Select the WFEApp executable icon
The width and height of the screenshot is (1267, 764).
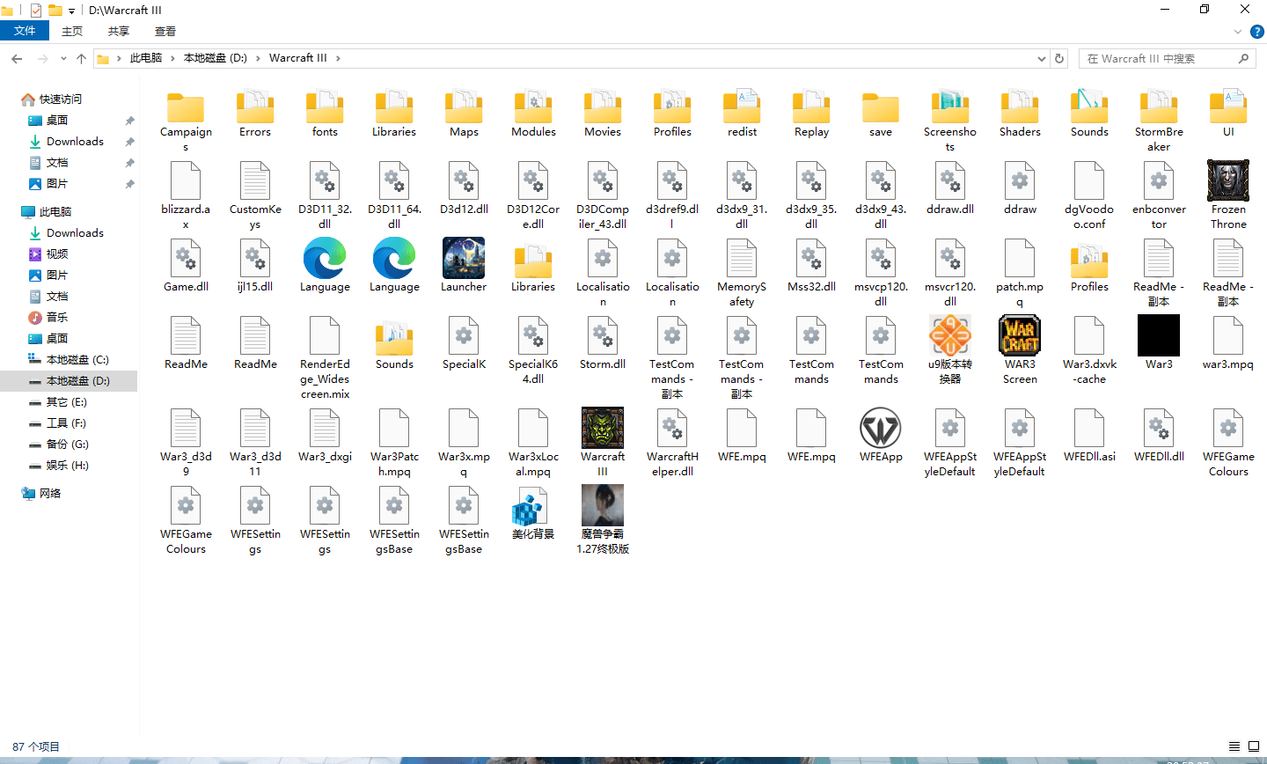click(880, 429)
